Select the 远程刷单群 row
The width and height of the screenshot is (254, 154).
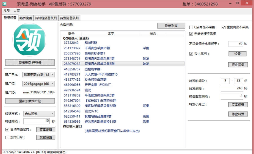(123, 69)
